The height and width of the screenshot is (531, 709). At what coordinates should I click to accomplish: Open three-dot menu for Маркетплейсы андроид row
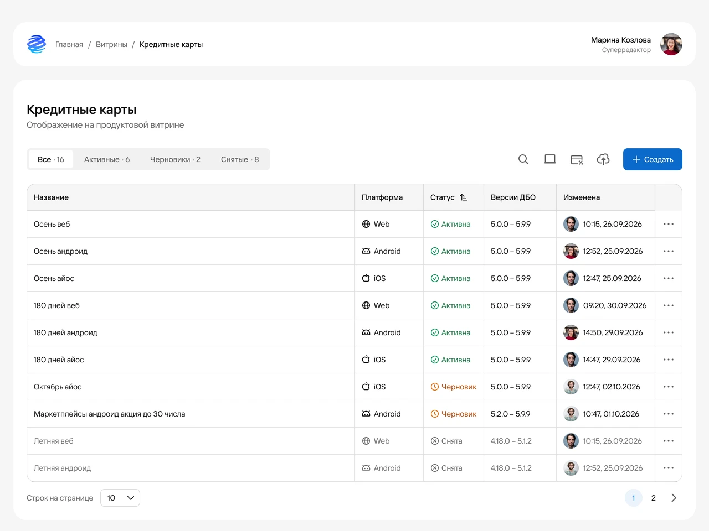669,414
